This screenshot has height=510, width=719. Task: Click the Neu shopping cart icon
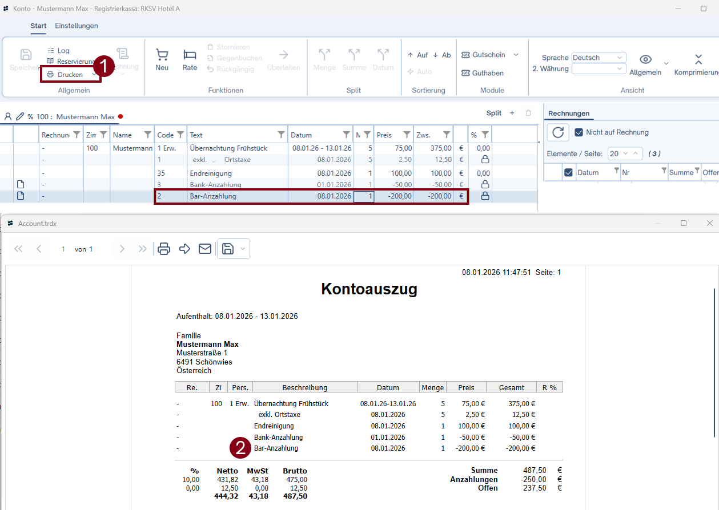tap(162, 55)
